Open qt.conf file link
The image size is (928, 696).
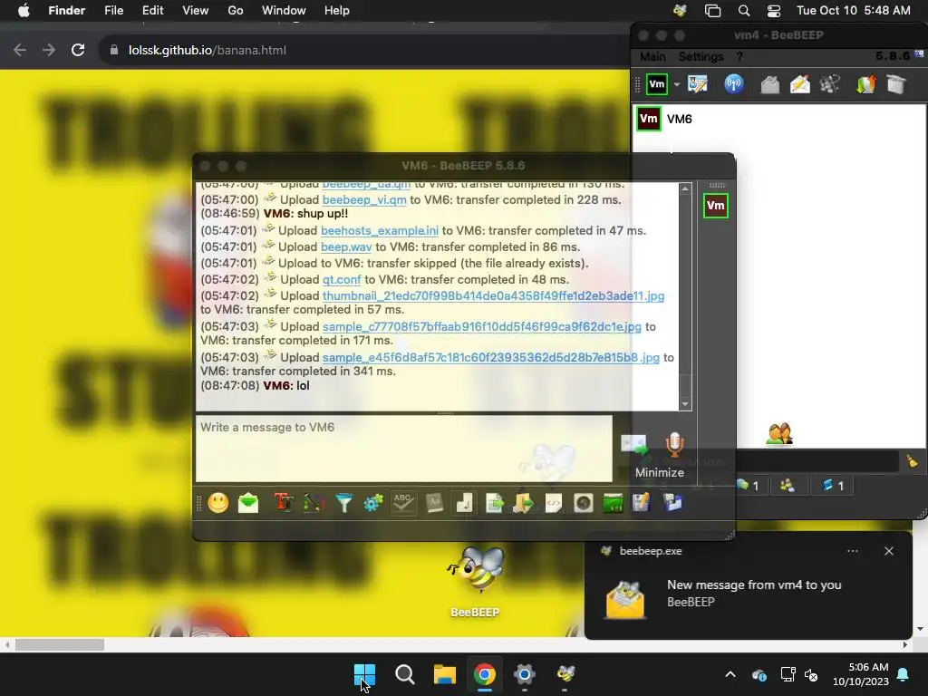coord(342,279)
